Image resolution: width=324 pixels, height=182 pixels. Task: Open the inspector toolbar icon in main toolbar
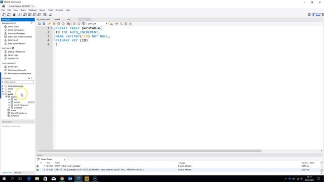(x=14, y=15)
